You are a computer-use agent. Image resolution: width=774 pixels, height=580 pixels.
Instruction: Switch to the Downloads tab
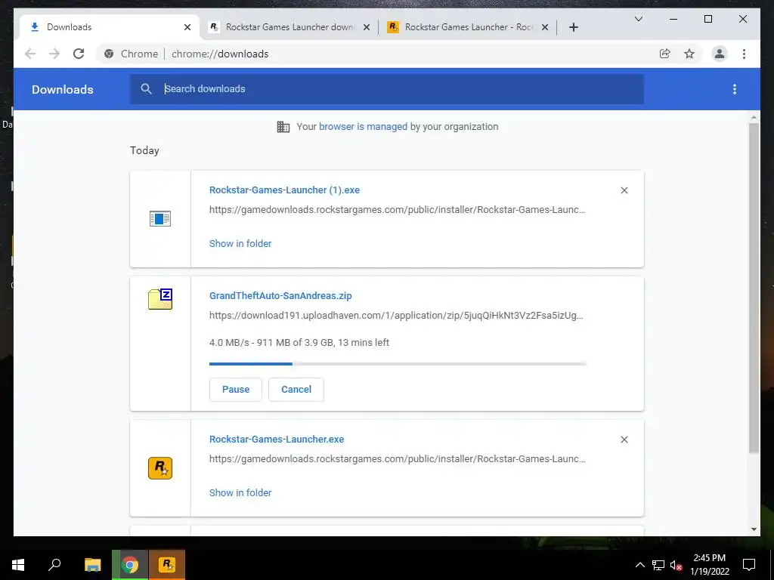[x=109, y=27]
